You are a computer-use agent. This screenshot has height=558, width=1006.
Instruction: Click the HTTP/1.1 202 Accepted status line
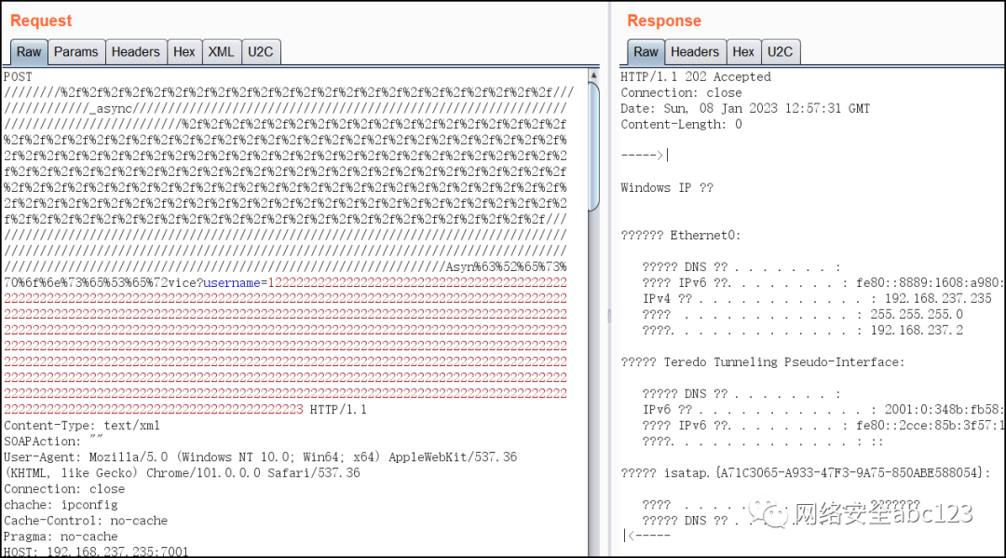coord(696,77)
